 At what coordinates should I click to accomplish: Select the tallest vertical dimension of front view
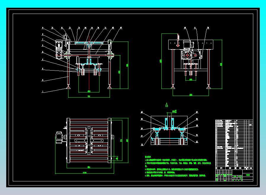(x=128, y=65)
